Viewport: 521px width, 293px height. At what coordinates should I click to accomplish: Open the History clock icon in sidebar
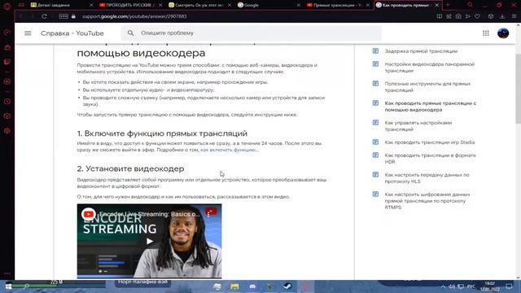[7, 102]
